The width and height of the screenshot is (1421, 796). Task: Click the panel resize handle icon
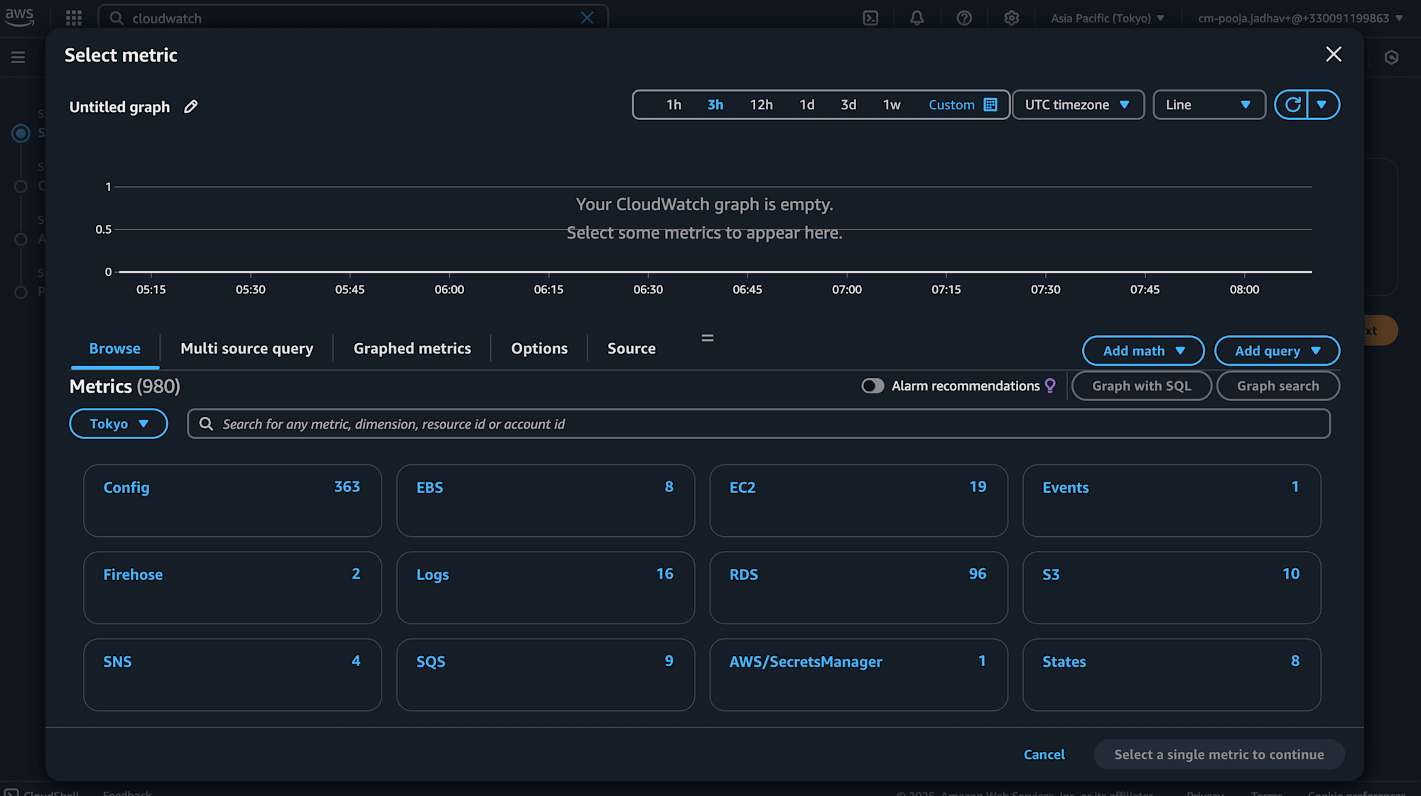coord(708,338)
